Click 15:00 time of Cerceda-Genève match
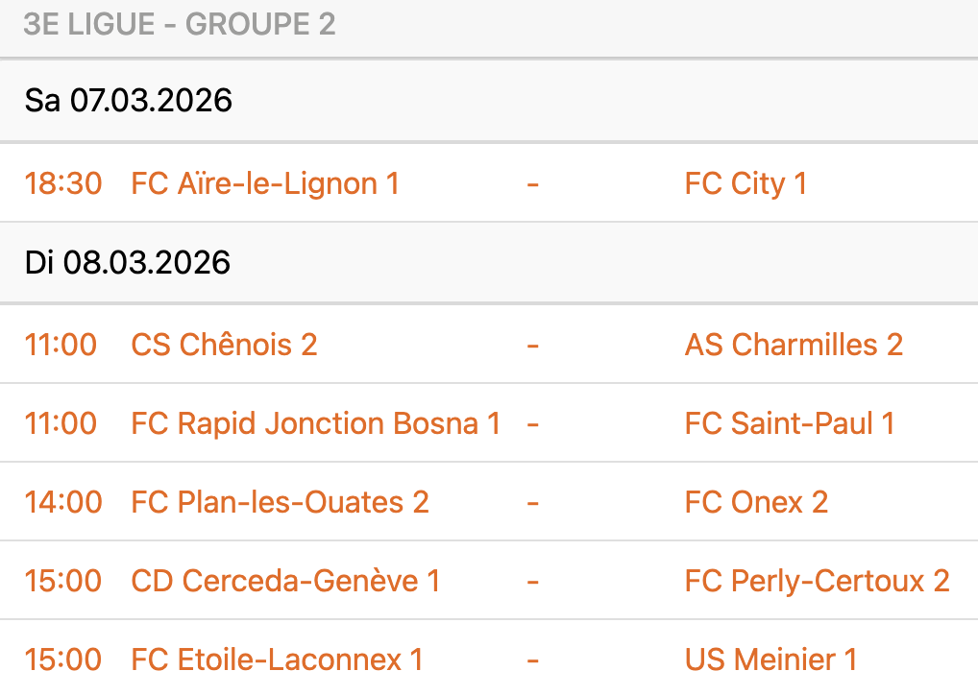This screenshot has width=978, height=695. 63,581
